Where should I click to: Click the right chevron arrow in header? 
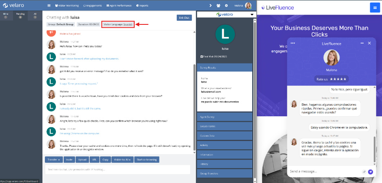coord(211,6)
